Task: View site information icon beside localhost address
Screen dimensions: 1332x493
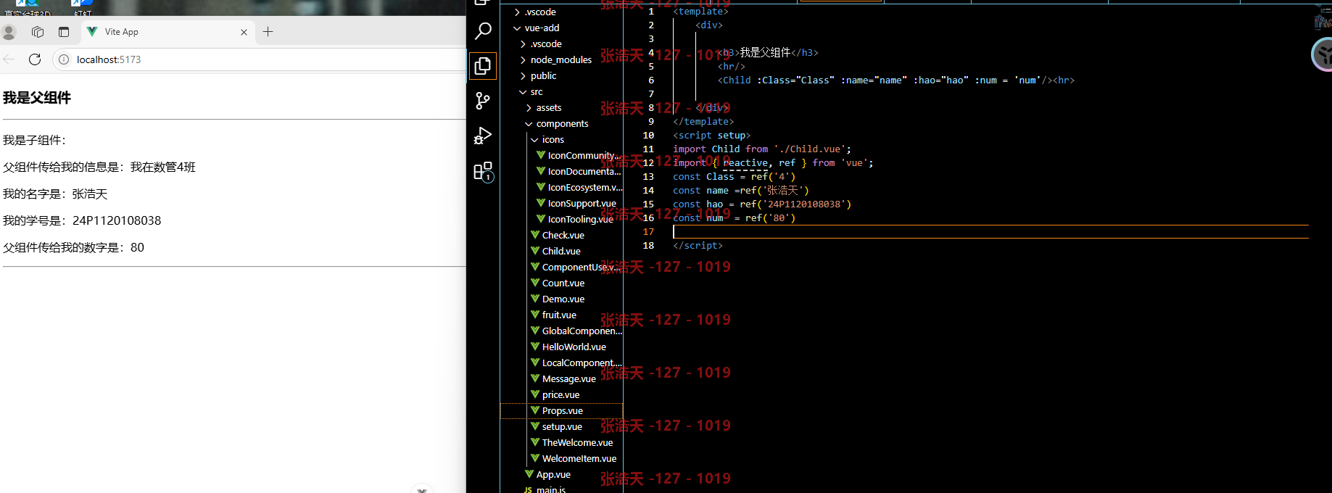Action: coord(64,59)
